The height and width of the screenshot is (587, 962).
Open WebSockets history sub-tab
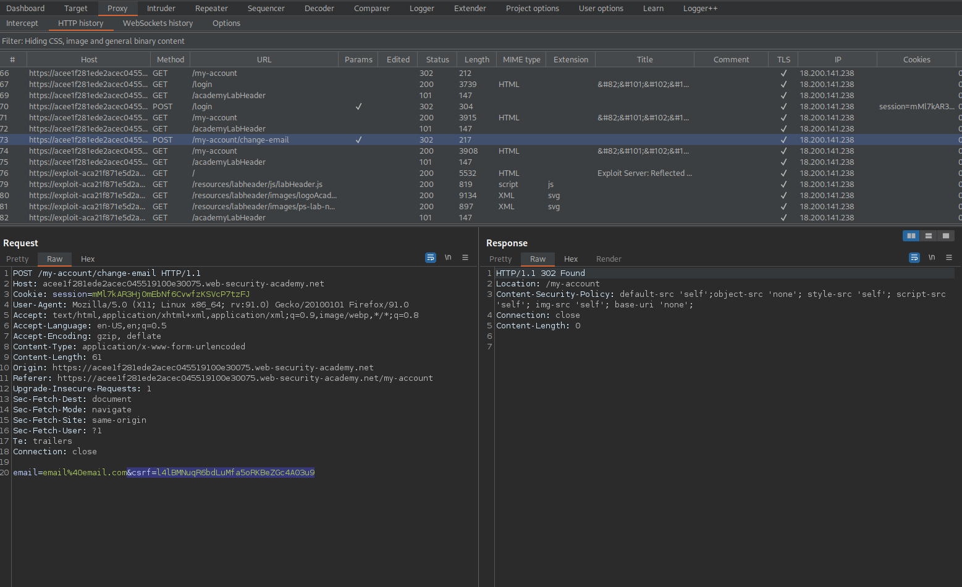[158, 23]
